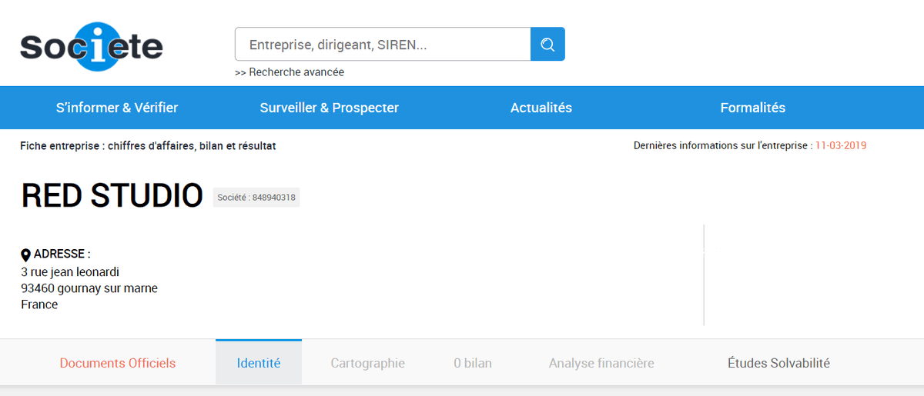The image size is (924, 396).
Task: Switch to the Documents Officiels tab
Action: tap(118, 363)
